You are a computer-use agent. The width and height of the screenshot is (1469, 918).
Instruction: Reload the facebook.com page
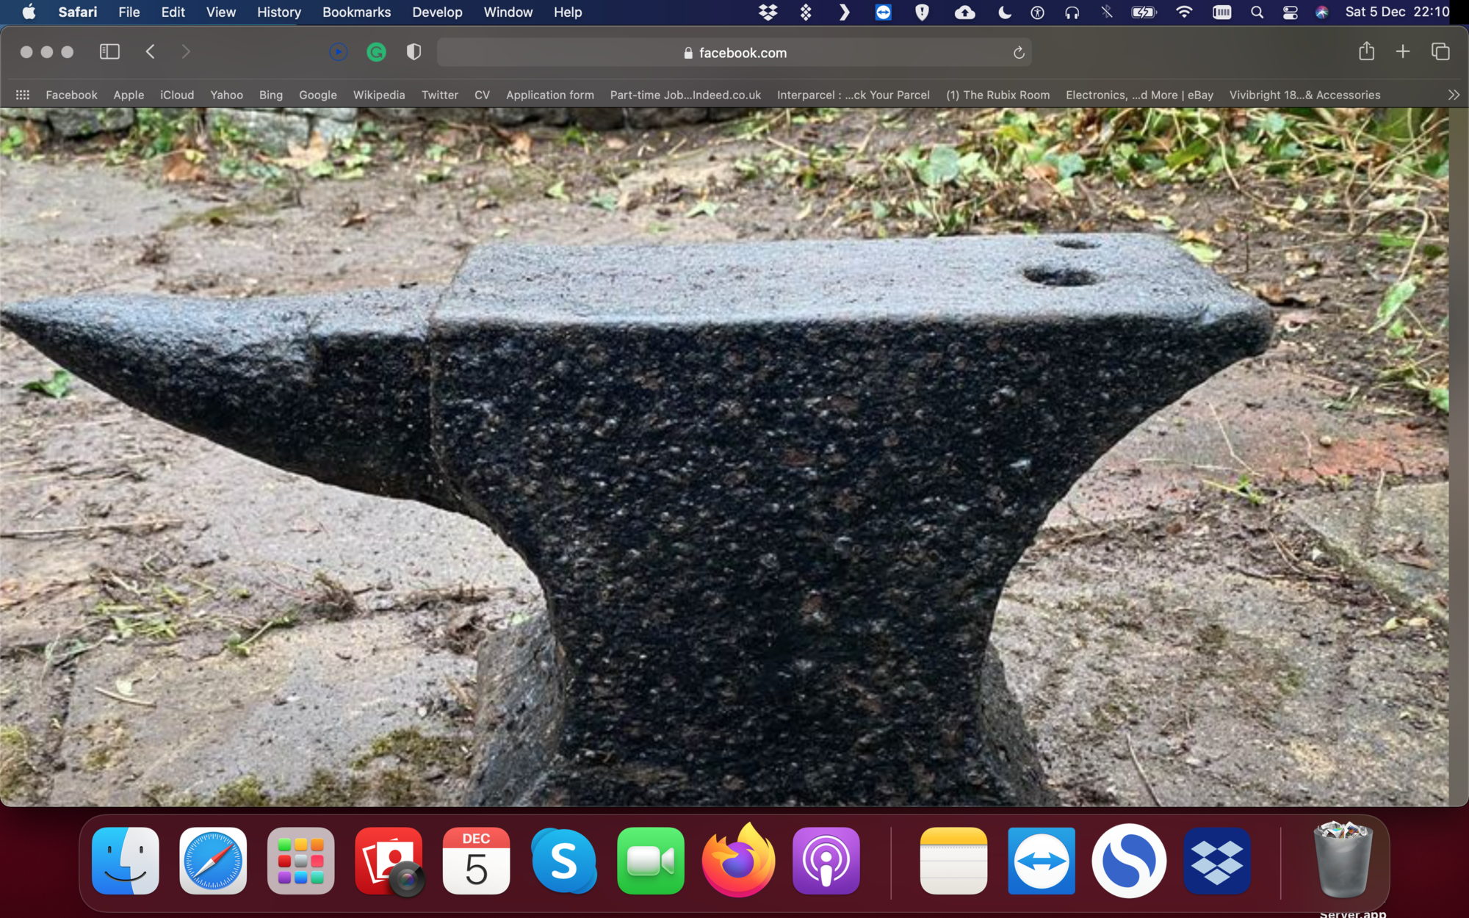coord(1019,53)
